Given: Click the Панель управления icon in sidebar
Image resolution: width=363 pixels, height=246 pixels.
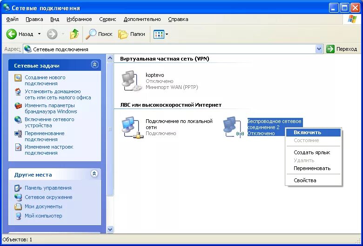Looking at the screenshot, I should tap(18, 188).
